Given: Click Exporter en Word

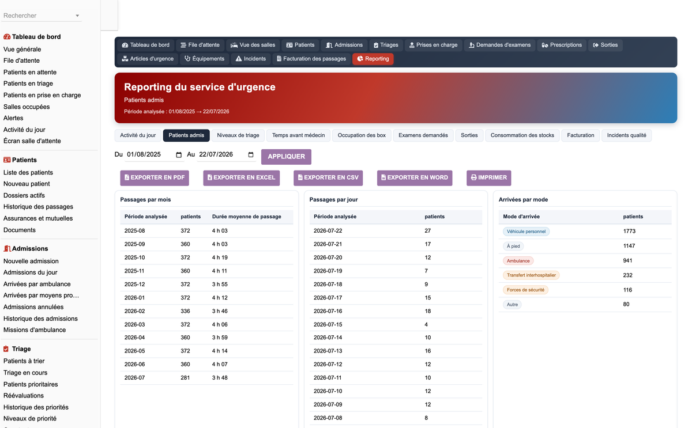Looking at the screenshot, I should 415,178.
